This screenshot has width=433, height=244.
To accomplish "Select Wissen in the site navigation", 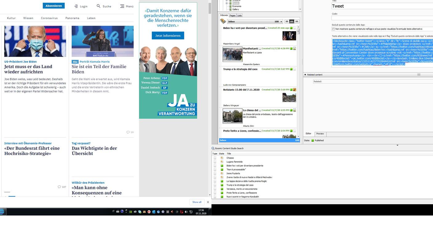I will pyautogui.click(x=28, y=18).
